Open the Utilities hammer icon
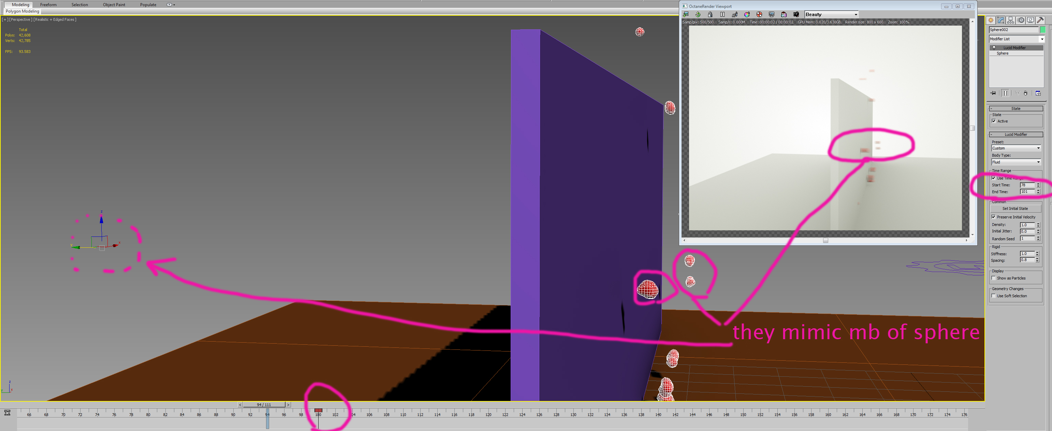The image size is (1052, 431). click(x=1040, y=20)
